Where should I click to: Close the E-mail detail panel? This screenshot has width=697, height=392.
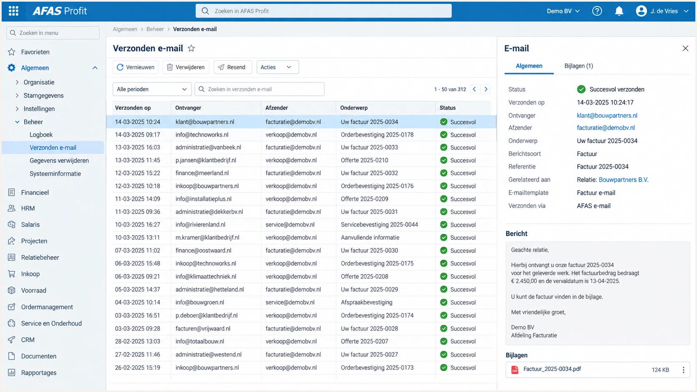(685, 48)
